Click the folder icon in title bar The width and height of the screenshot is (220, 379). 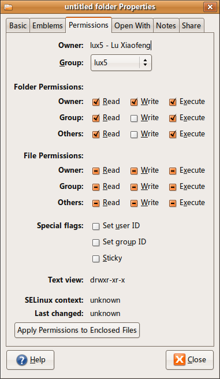click(x=8, y=7)
